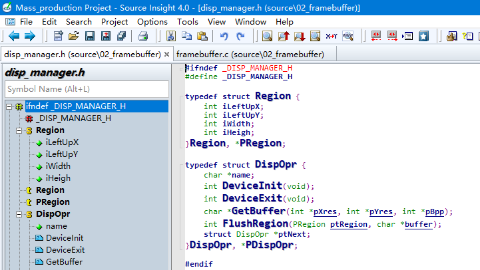
Task: Click the pXres parameter link in code
Action: click(x=325, y=211)
